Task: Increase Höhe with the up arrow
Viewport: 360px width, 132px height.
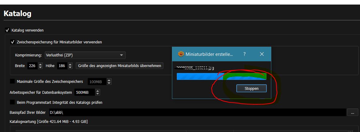Action: (x=70, y=64)
